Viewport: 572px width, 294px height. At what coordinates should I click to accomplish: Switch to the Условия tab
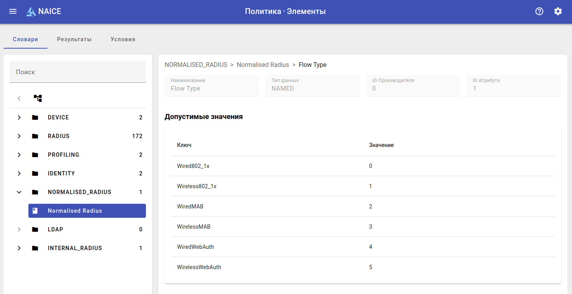point(123,39)
